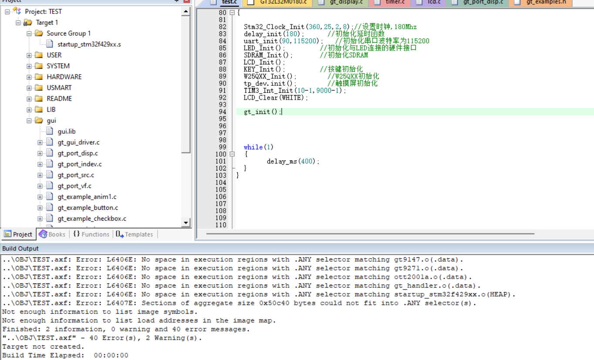The image size is (594, 360).
Task: Click the error line matching startup_stm32f429xx.o(HEAP)
Action: pyautogui.click(x=259, y=294)
